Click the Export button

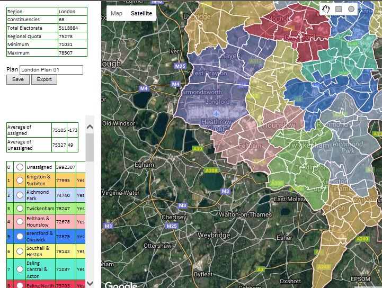(44, 79)
